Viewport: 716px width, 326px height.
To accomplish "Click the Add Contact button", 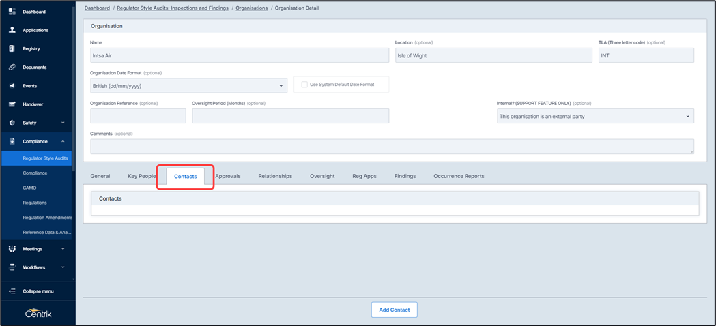I will pyautogui.click(x=394, y=310).
